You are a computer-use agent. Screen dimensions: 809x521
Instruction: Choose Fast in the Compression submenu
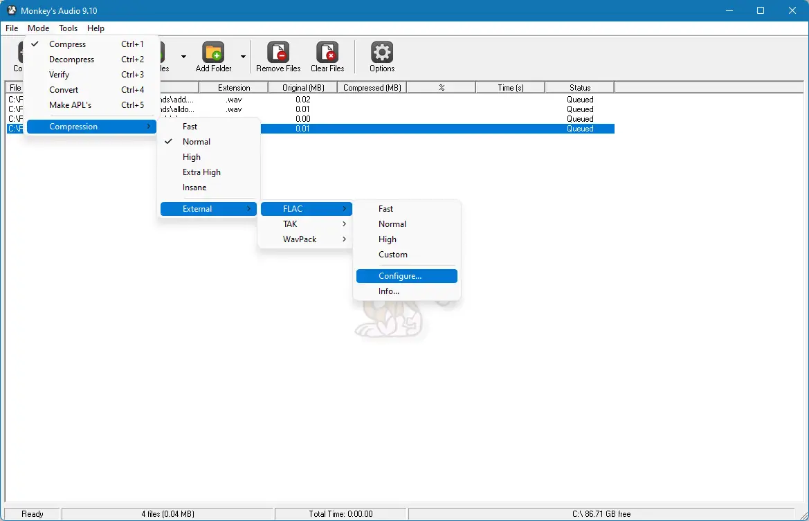(x=208, y=127)
